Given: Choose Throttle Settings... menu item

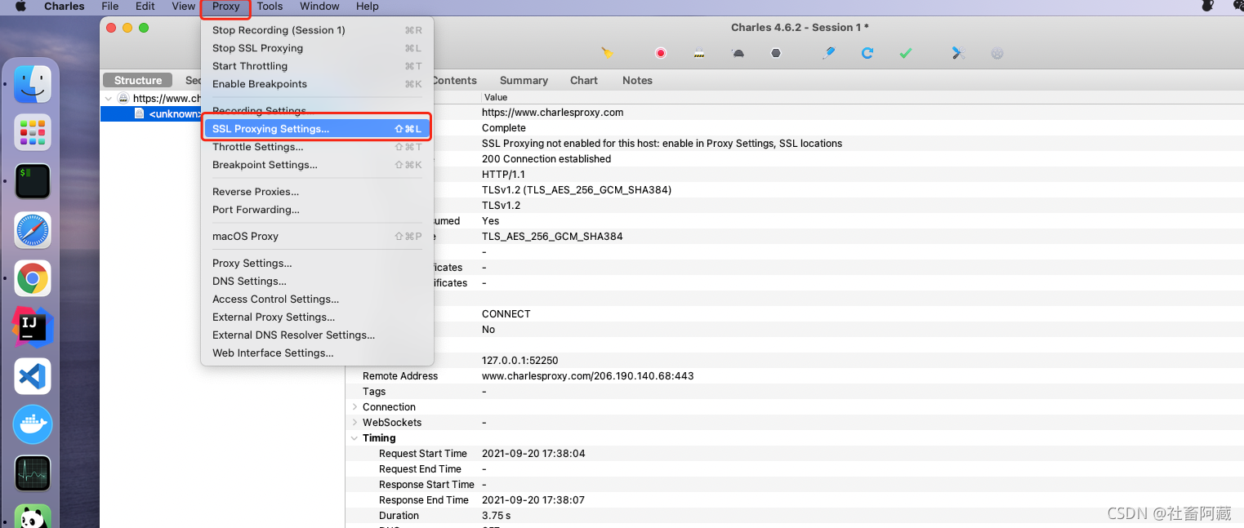Looking at the screenshot, I should (x=317, y=147).
